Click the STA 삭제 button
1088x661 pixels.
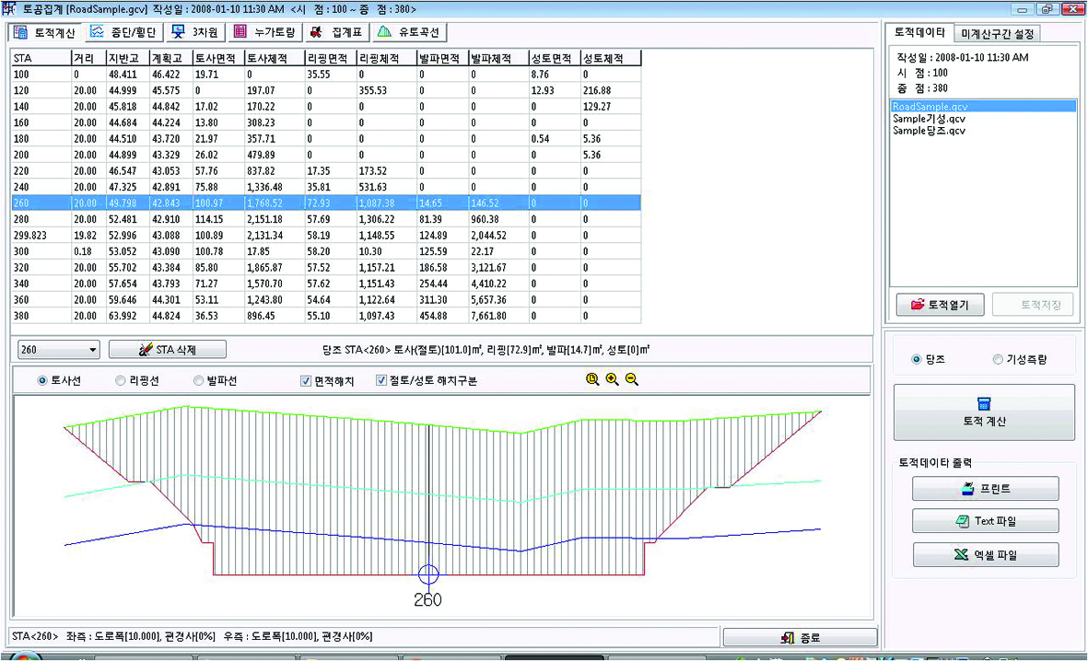pos(167,350)
